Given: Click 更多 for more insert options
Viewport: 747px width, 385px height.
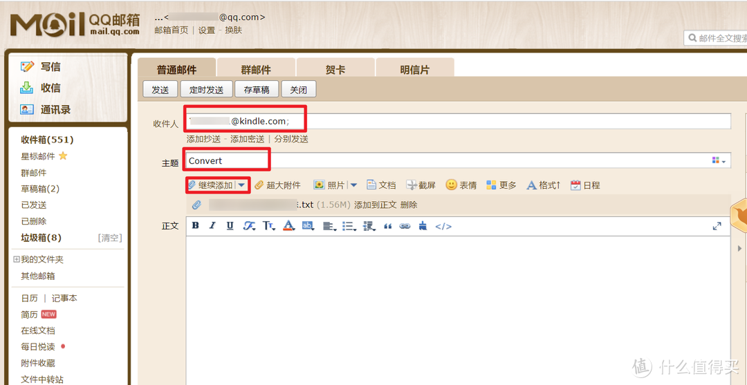Looking at the screenshot, I should [501, 185].
